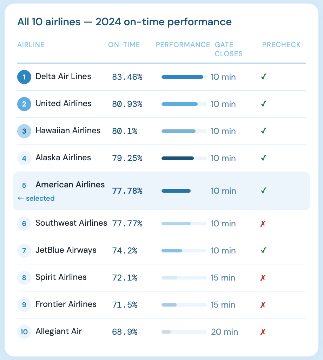Click Alaska Airlines rank 4 badge
This screenshot has width=323, height=360.
coord(24,158)
